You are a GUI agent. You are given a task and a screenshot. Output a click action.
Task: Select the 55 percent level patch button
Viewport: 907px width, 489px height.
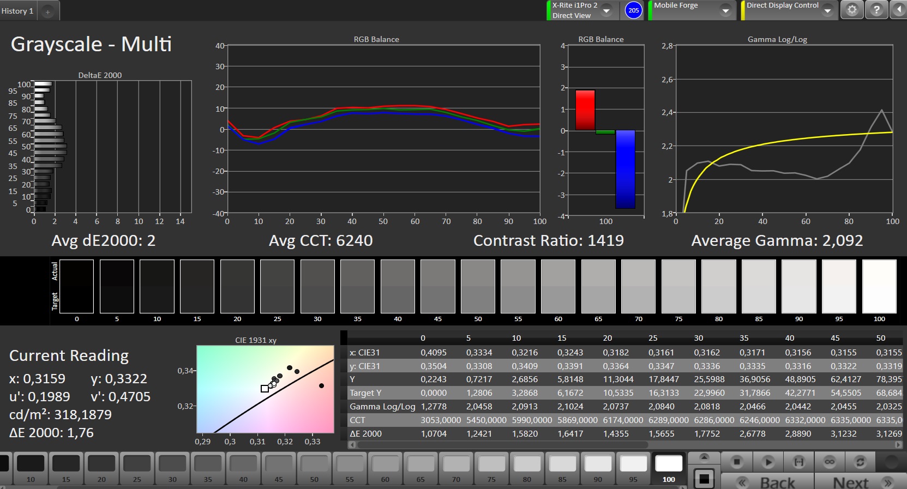tap(350, 469)
